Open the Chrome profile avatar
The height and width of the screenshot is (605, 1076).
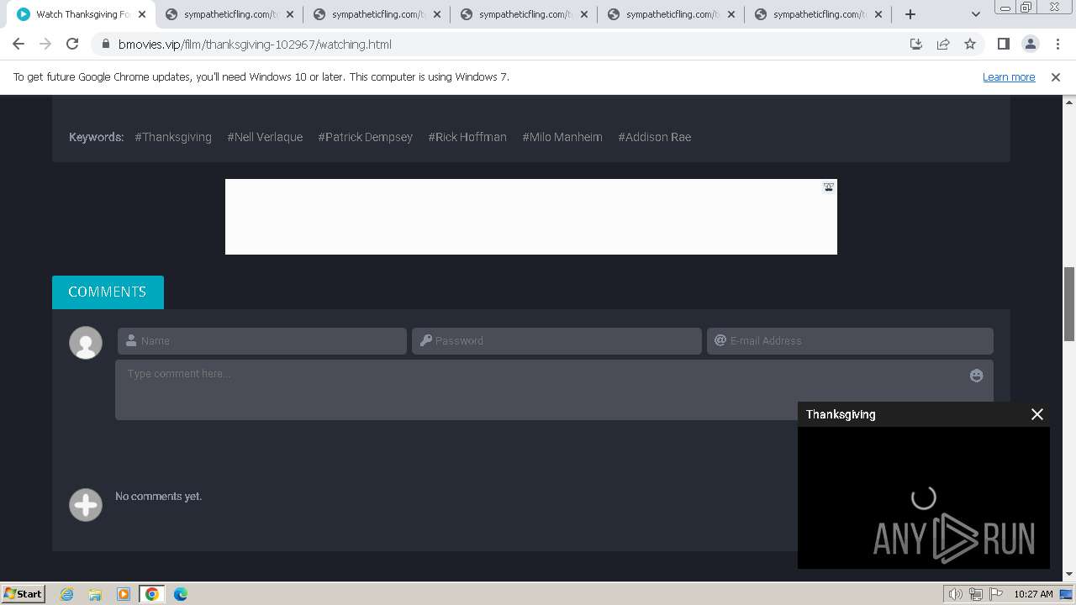point(1030,45)
